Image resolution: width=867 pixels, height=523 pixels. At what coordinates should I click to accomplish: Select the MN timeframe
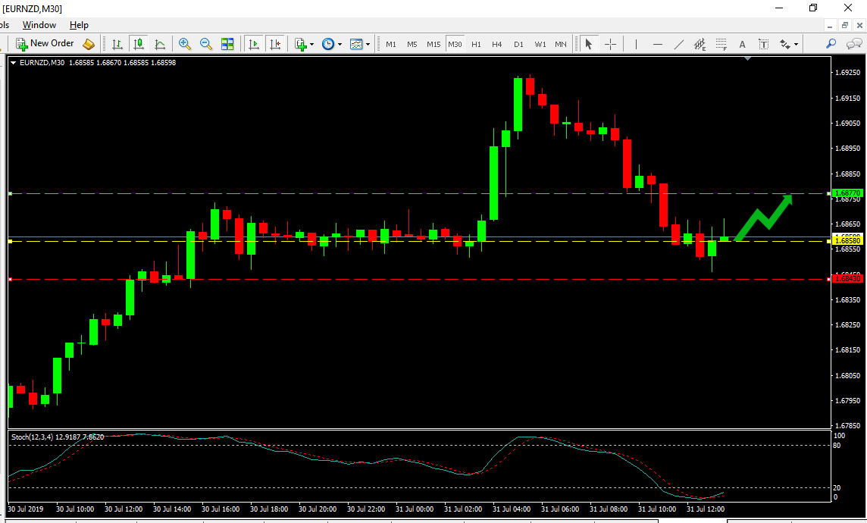561,44
